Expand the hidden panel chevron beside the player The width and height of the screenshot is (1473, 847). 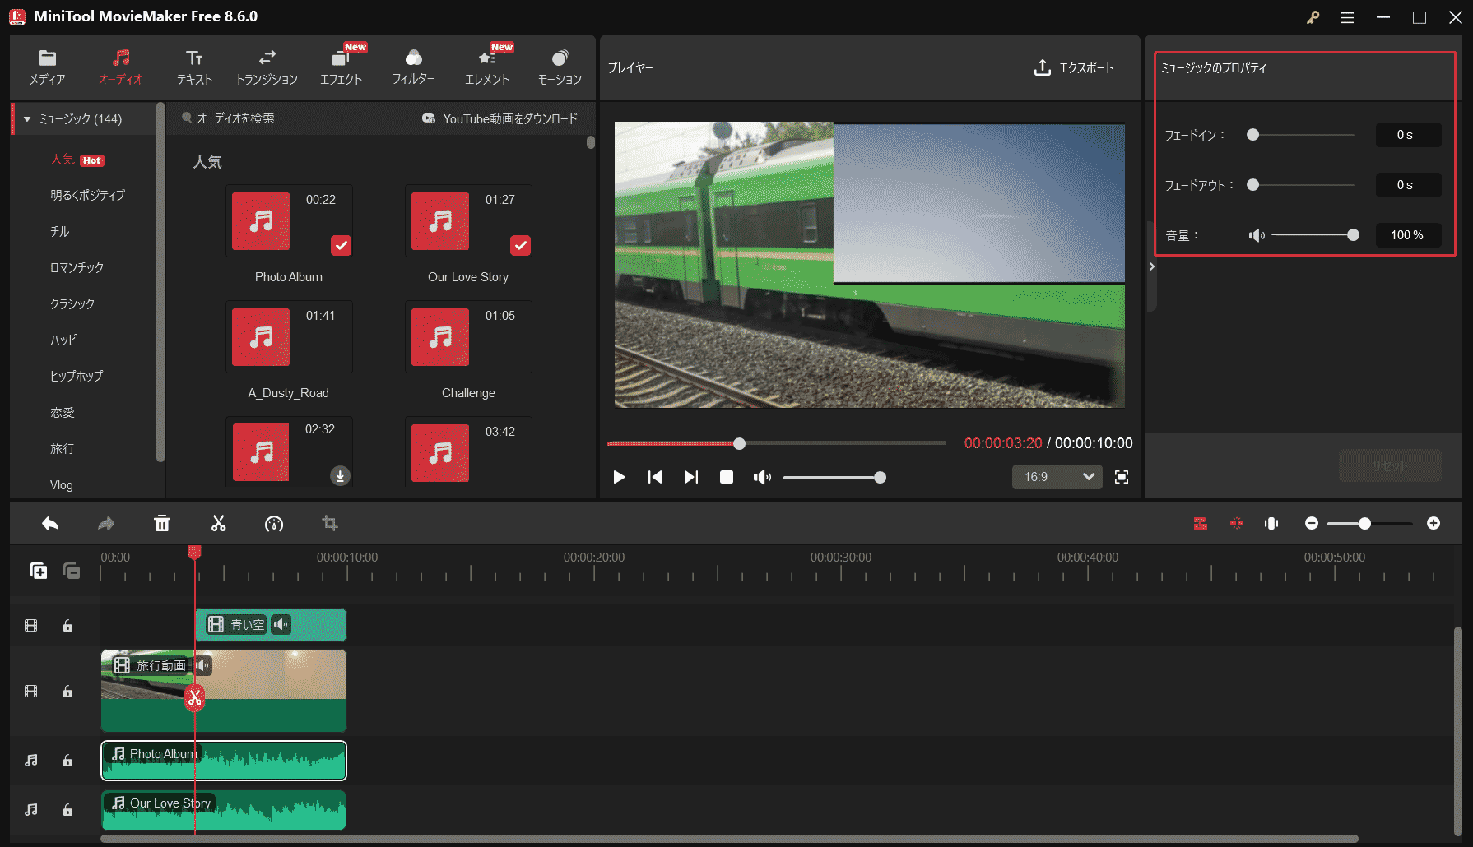pyautogui.click(x=1151, y=266)
